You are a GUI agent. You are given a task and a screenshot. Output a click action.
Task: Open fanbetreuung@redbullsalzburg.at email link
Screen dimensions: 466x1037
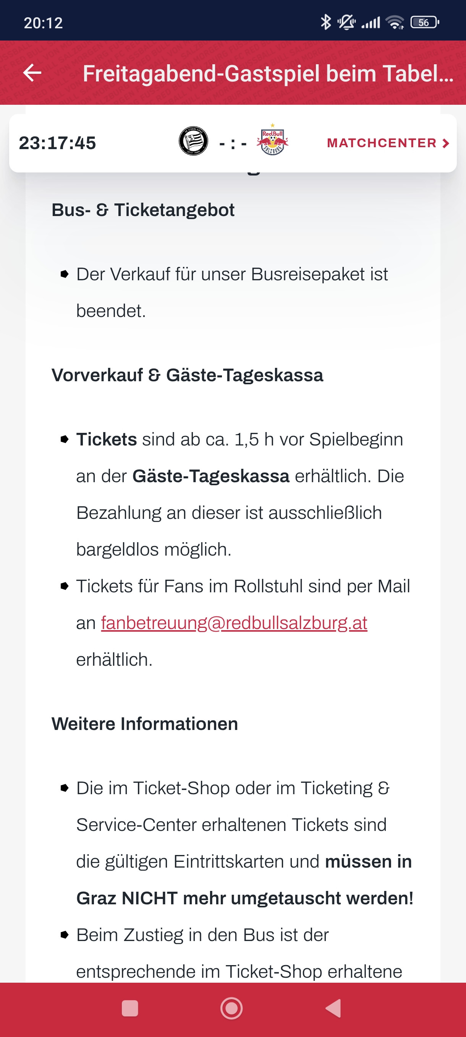click(234, 623)
